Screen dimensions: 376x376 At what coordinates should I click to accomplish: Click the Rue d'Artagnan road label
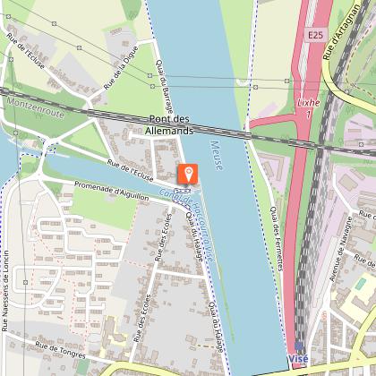(341, 32)
